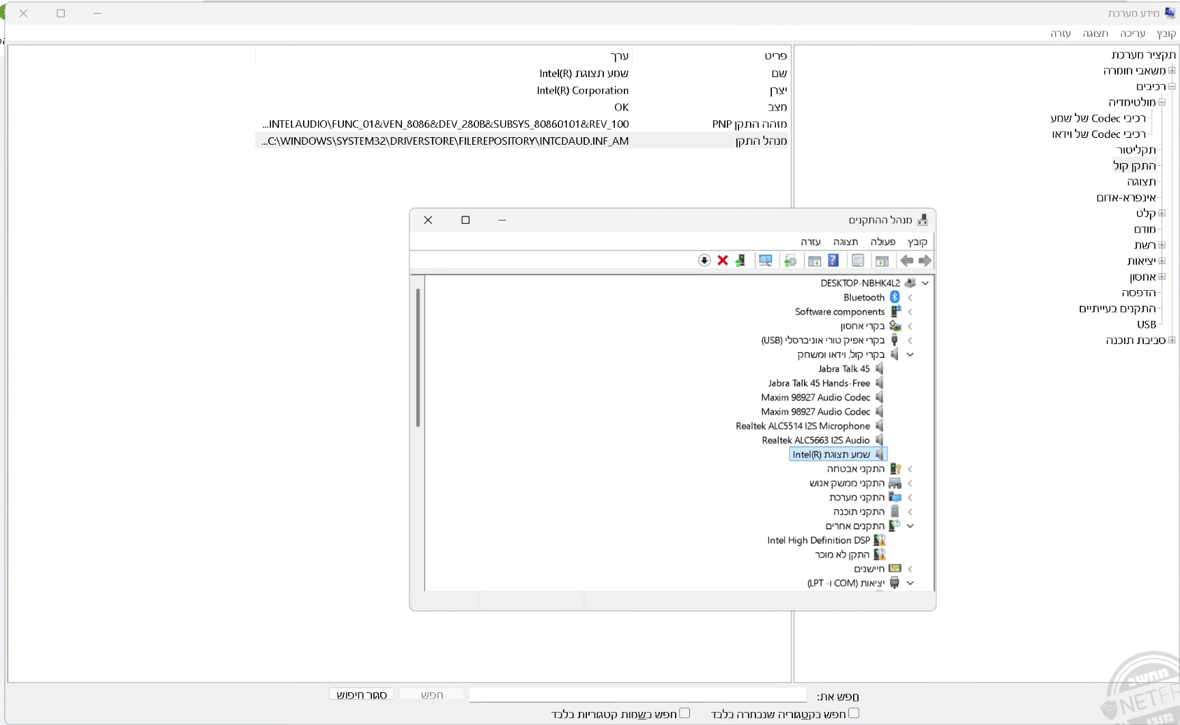The height and width of the screenshot is (725, 1180).
Task: Click the back navigation arrow in Device Manager
Action: point(925,261)
